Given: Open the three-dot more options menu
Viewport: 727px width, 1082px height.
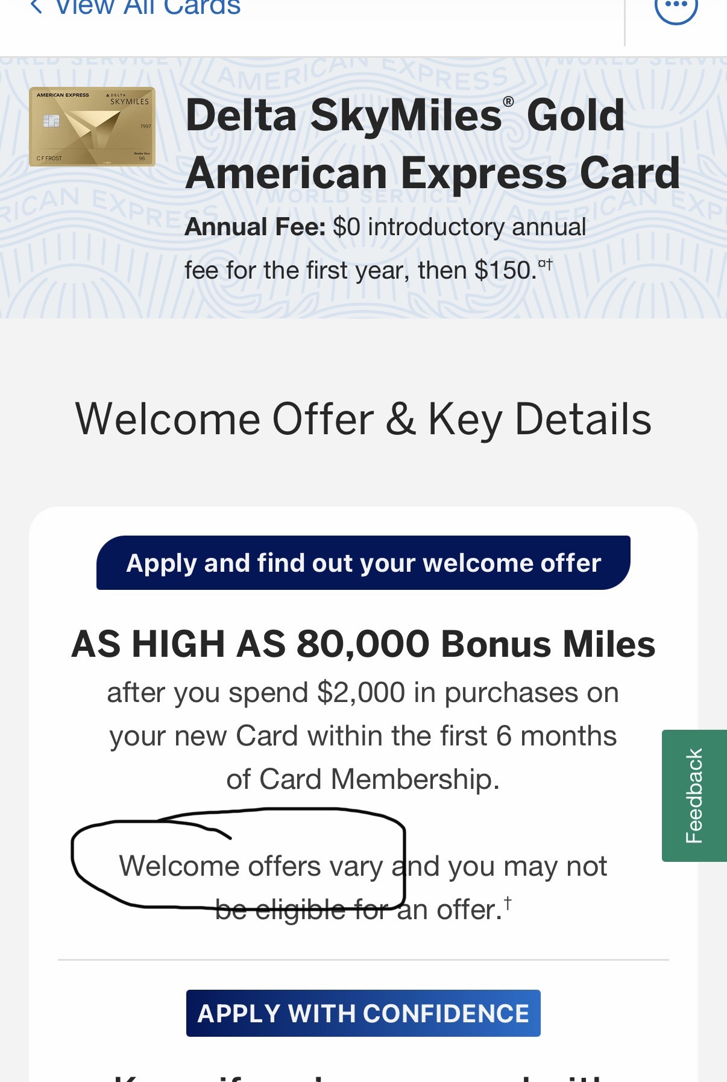Looking at the screenshot, I should click(x=676, y=7).
